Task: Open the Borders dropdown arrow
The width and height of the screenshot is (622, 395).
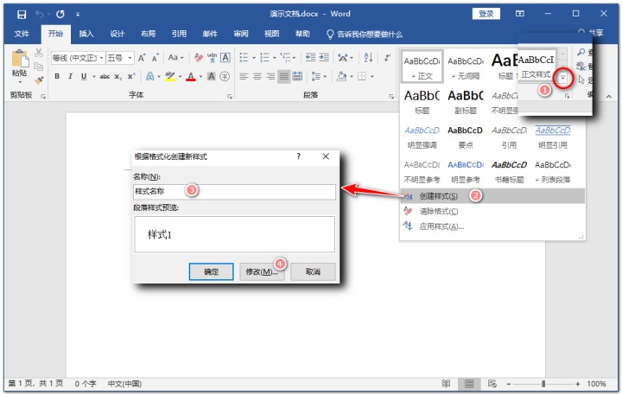Action: click(372, 76)
